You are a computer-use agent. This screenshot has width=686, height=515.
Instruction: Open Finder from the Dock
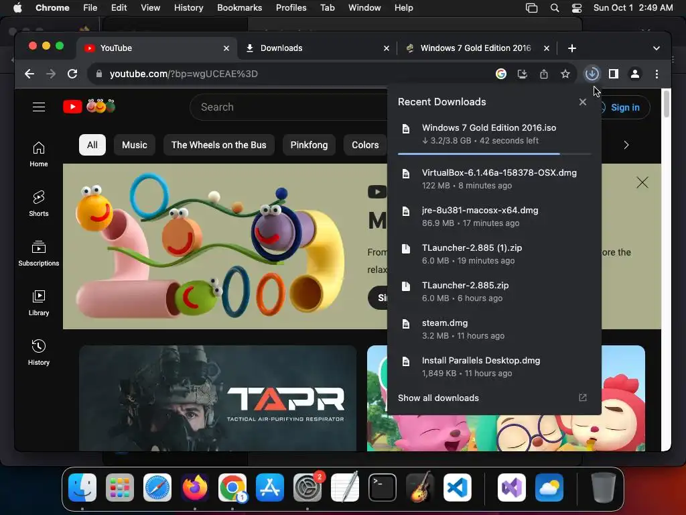pyautogui.click(x=82, y=488)
